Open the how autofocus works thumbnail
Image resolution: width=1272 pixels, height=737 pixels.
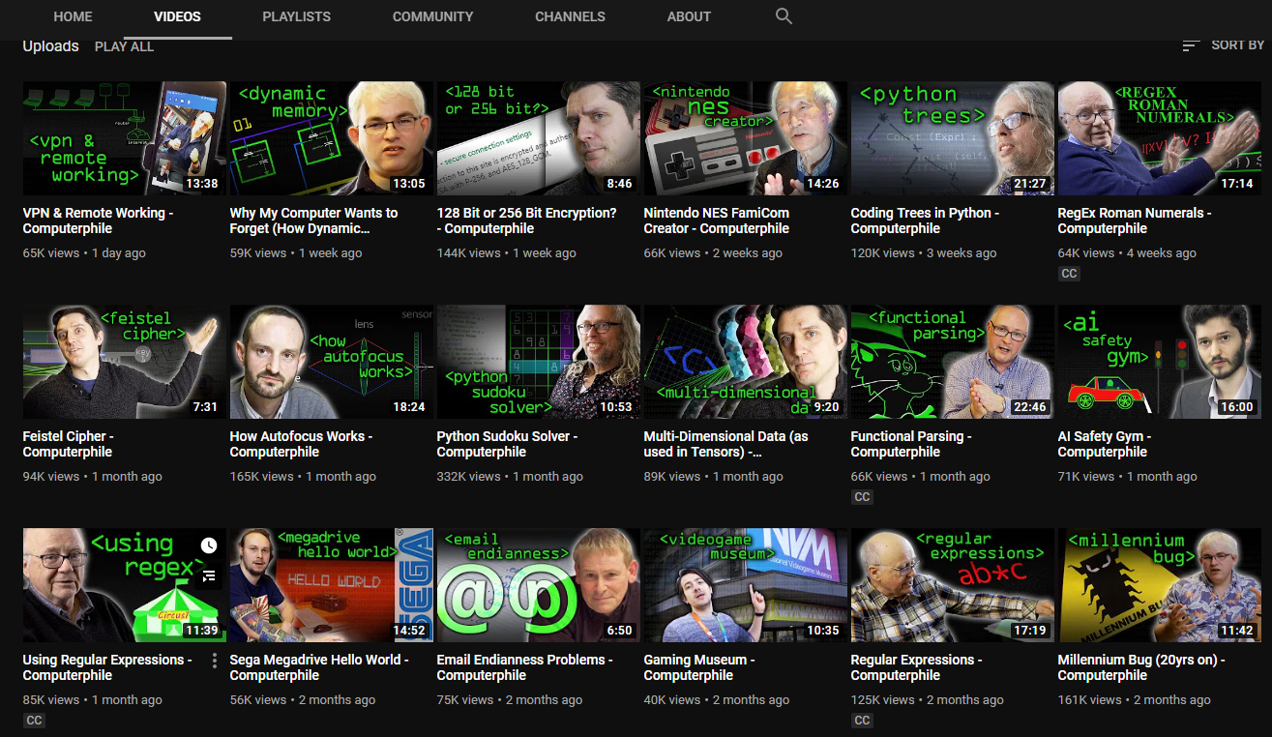pyautogui.click(x=332, y=362)
